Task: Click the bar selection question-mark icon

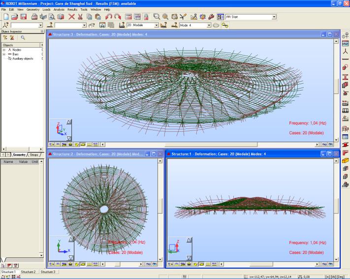Action: 50,25
